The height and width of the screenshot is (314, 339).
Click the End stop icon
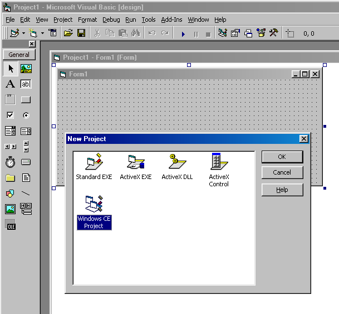(208, 35)
